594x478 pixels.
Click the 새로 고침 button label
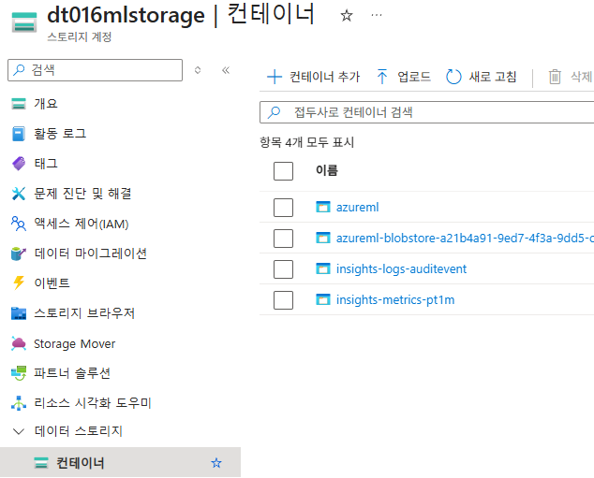pos(493,77)
